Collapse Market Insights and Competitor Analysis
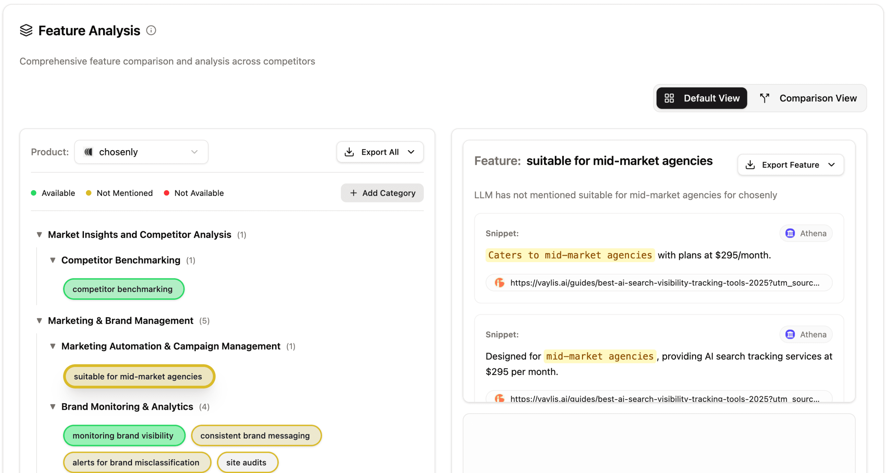The height and width of the screenshot is (473, 889). [39, 235]
